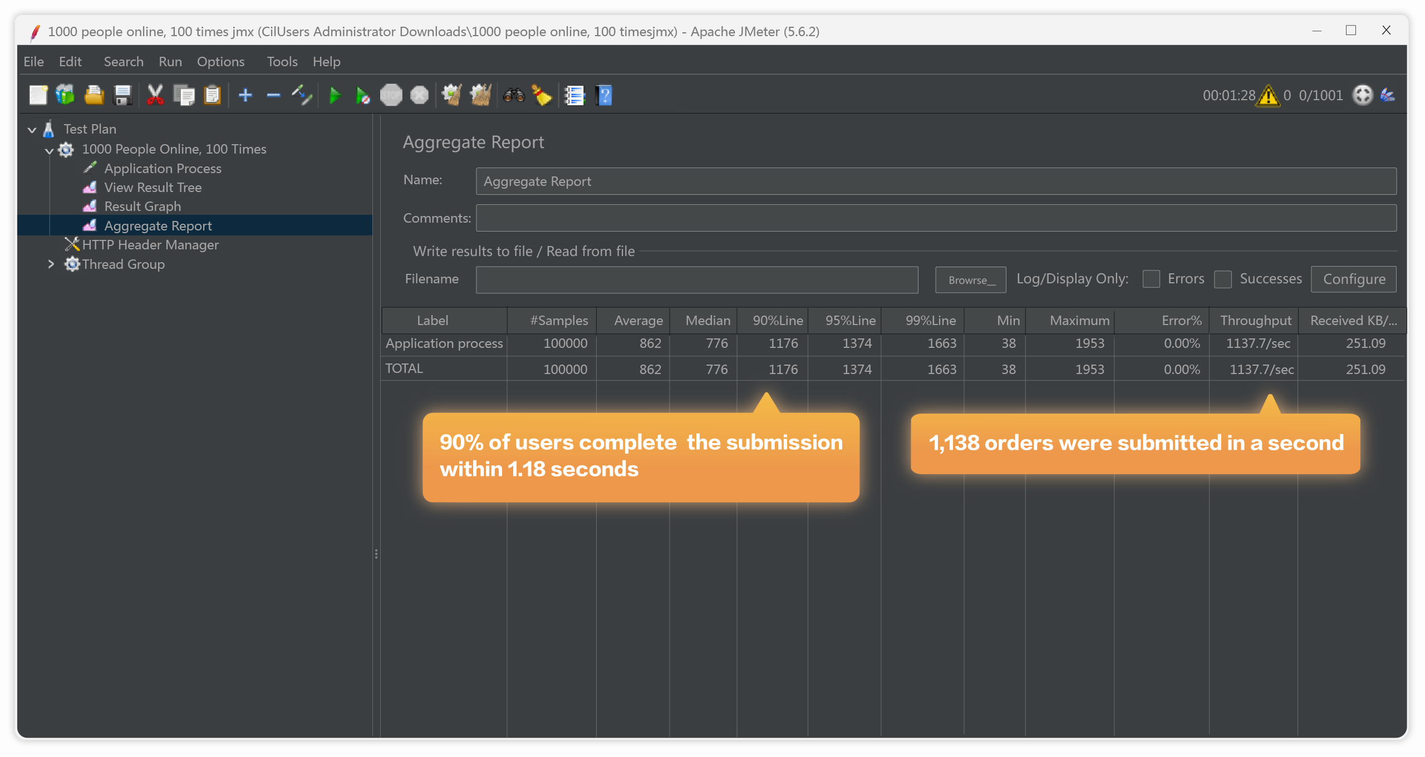Click the Stop test icon
Image resolution: width=1425 pixels, height=757 pixels.
pos(391,96)
